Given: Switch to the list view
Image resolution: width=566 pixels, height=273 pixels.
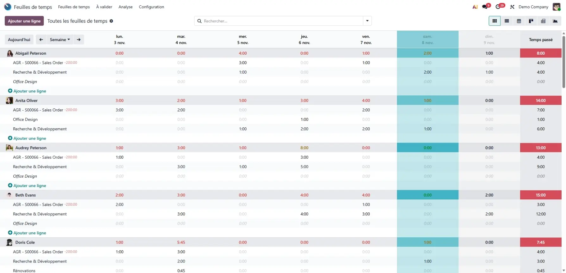Looking at the screenshot, I should coord(506,21).
